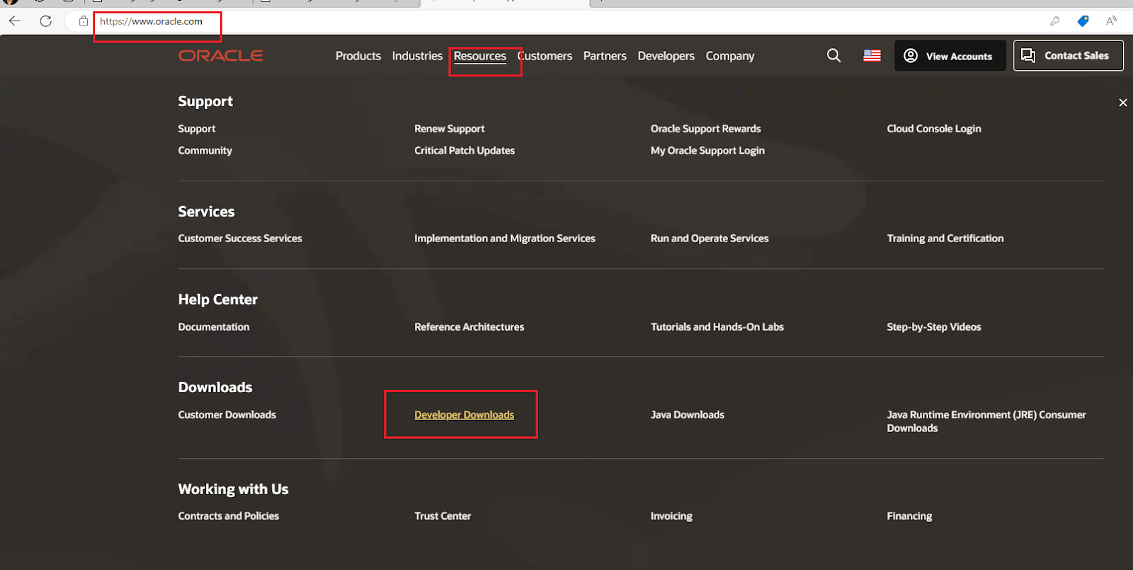Open Step-by-Step Videos

(x=934, y=327)
